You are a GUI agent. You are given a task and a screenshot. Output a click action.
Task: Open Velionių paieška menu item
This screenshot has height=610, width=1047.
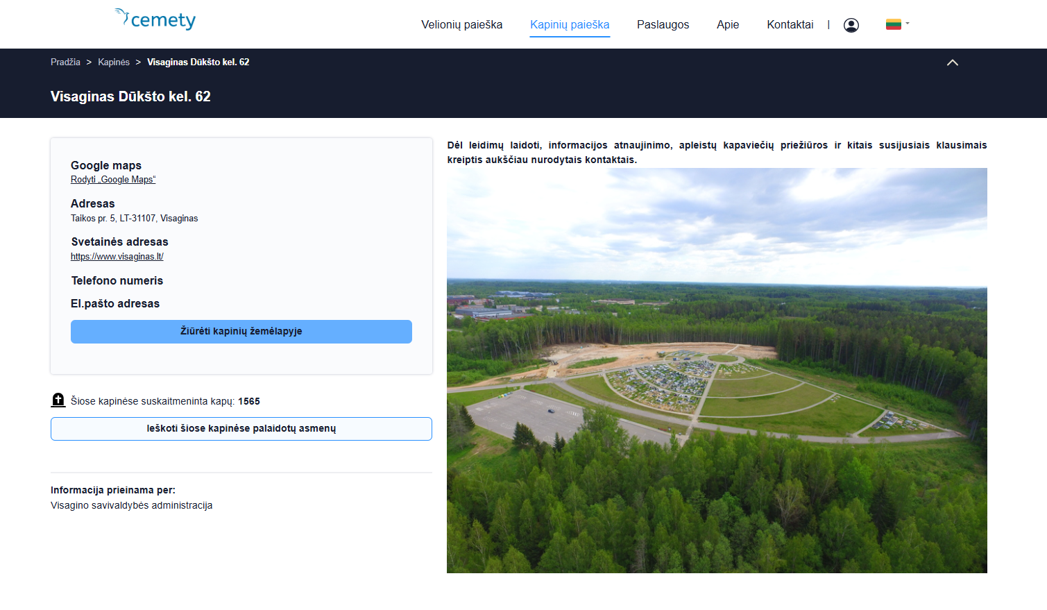click(461, 24)
